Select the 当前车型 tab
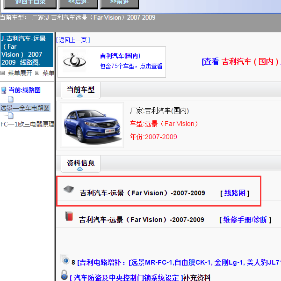281x281 pixels. (x=80, y=90)
